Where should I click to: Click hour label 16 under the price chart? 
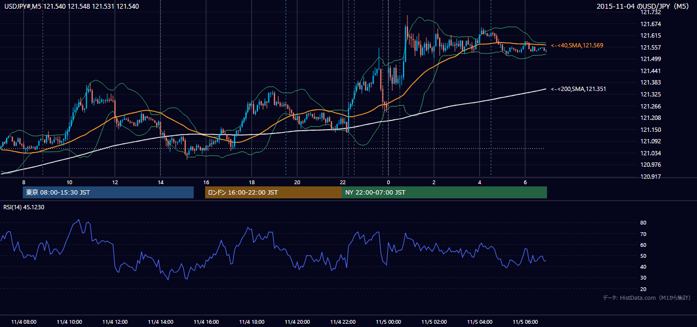(206, 182)
